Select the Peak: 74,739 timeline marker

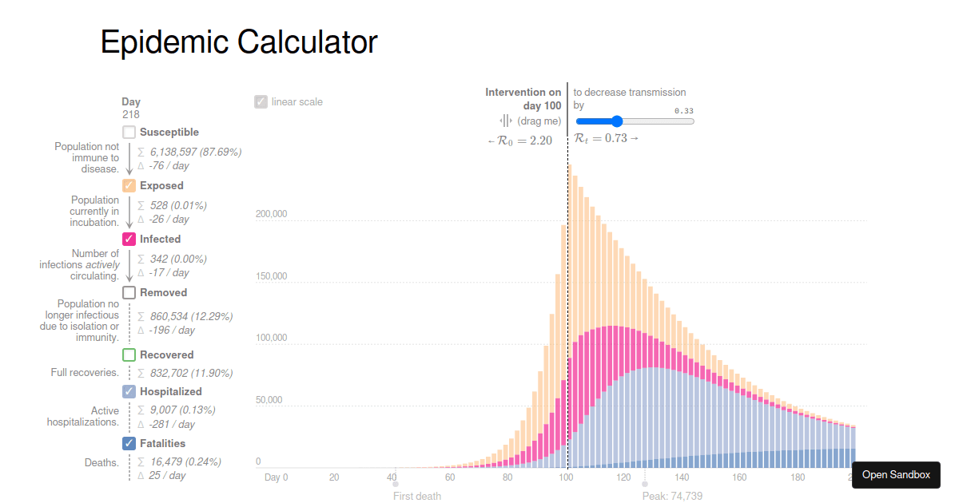645,485
